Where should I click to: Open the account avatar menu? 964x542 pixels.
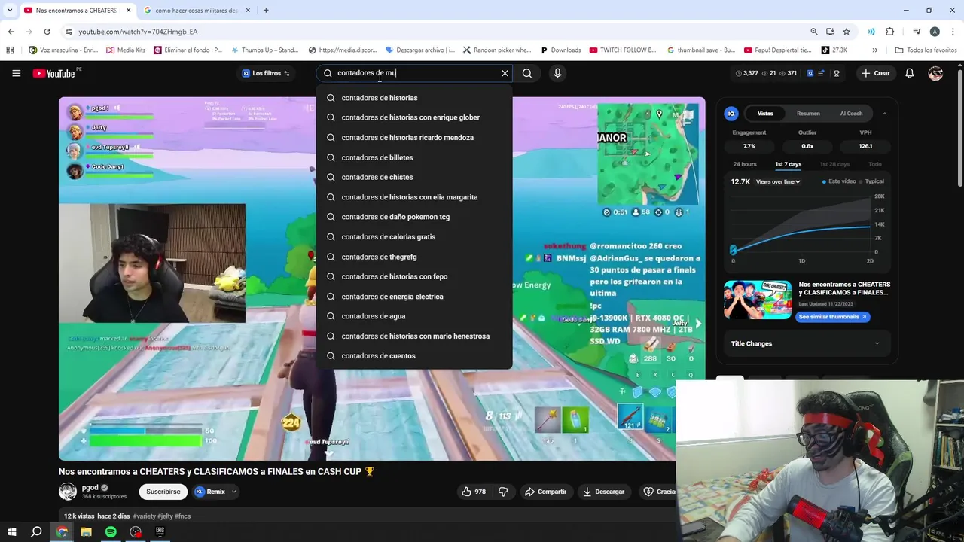click(x=935, y=73)
